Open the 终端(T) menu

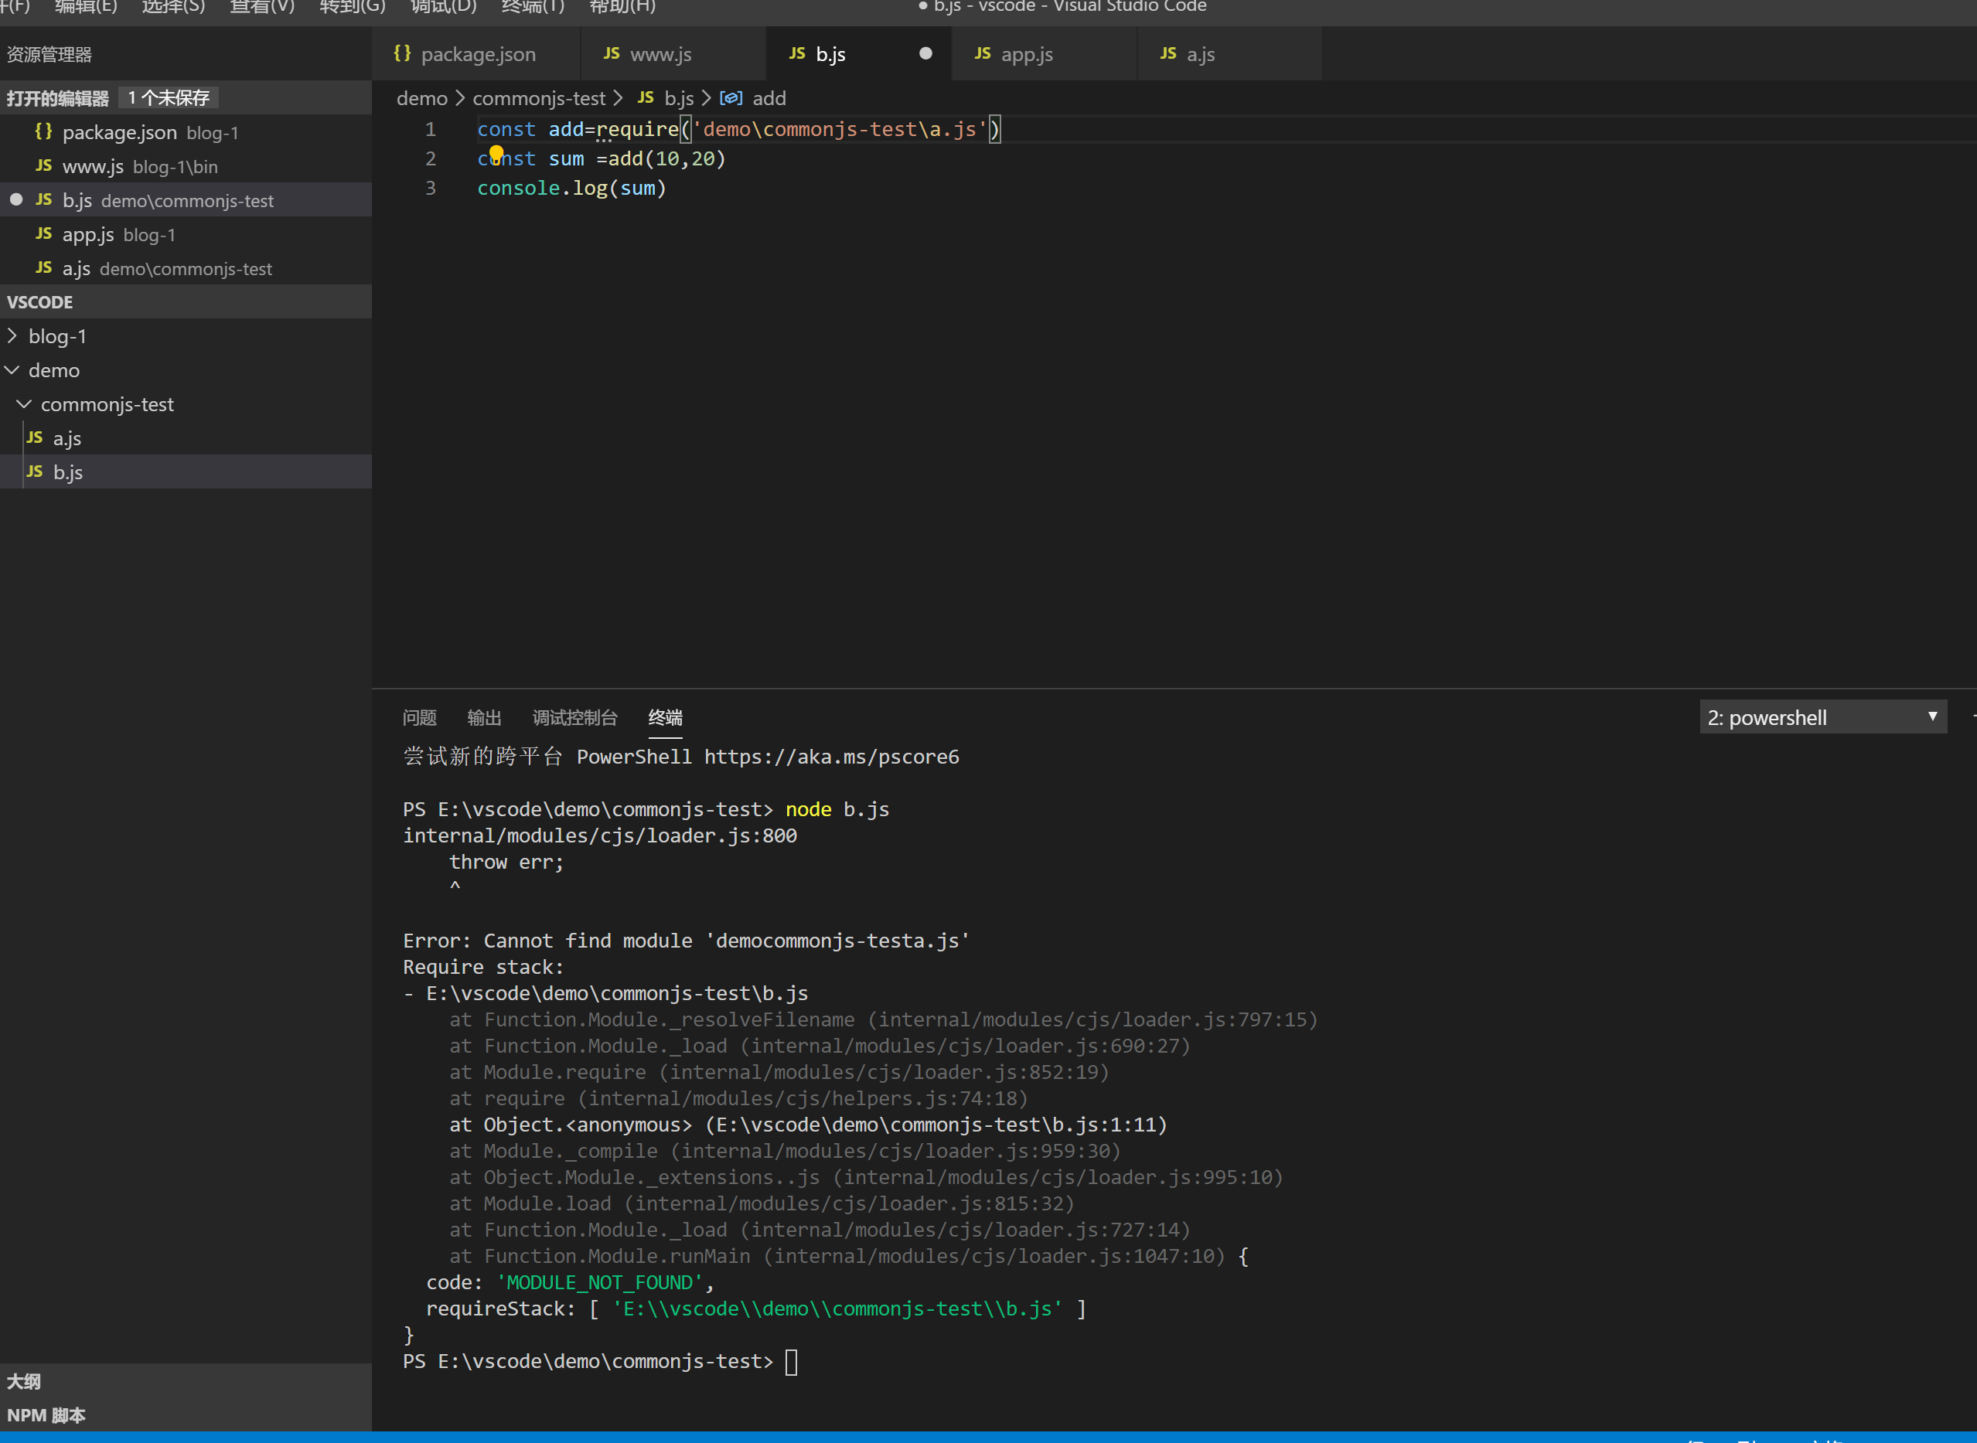pyautogui.click(x=533, y=7)
